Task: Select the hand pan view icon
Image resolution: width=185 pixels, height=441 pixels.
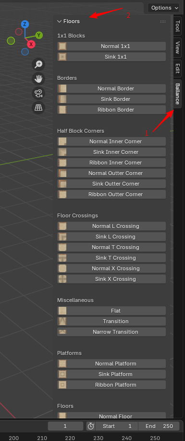Action: [38, 79]
